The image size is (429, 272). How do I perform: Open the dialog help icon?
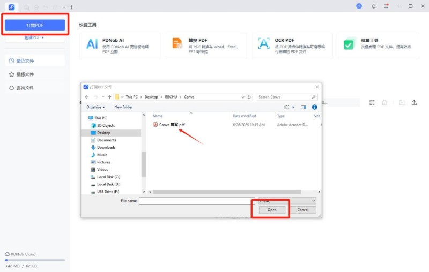coord(314,107)
